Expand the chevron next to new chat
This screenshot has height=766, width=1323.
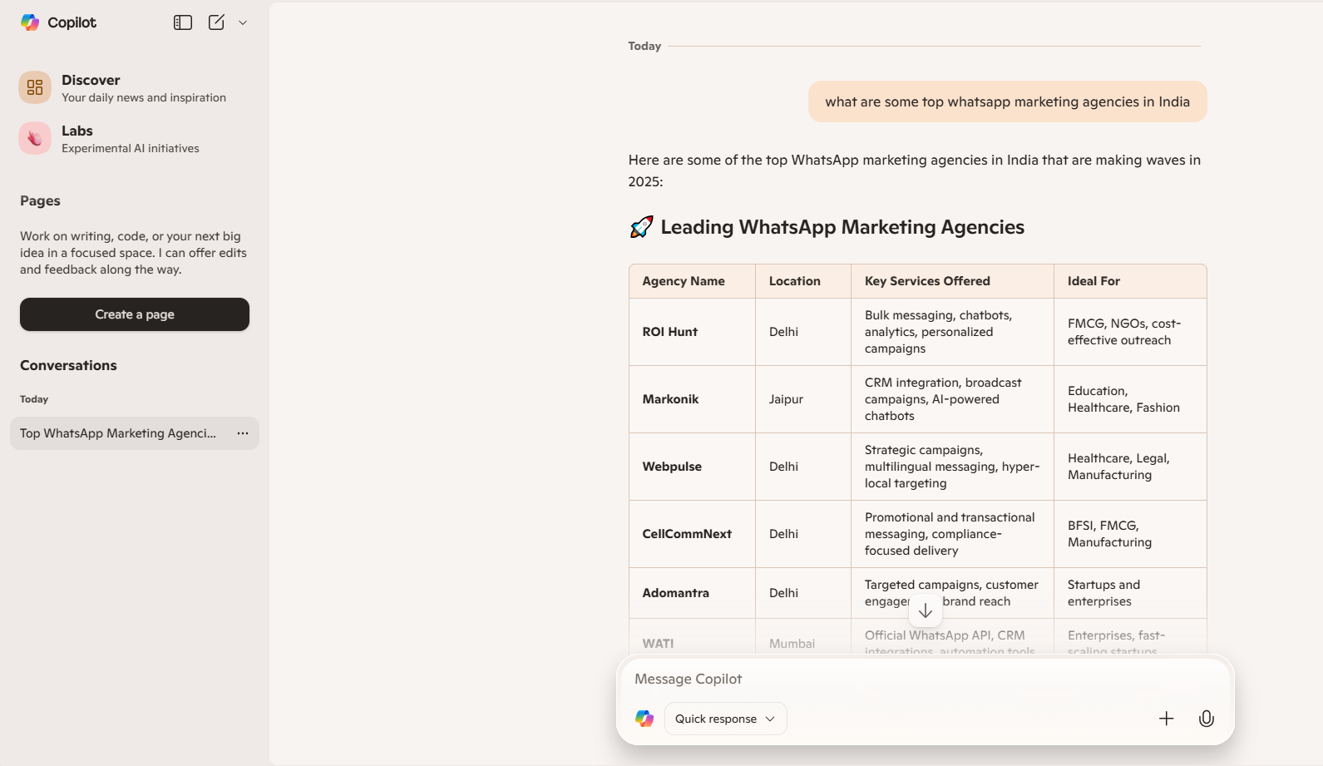click(x=243, y=23)
